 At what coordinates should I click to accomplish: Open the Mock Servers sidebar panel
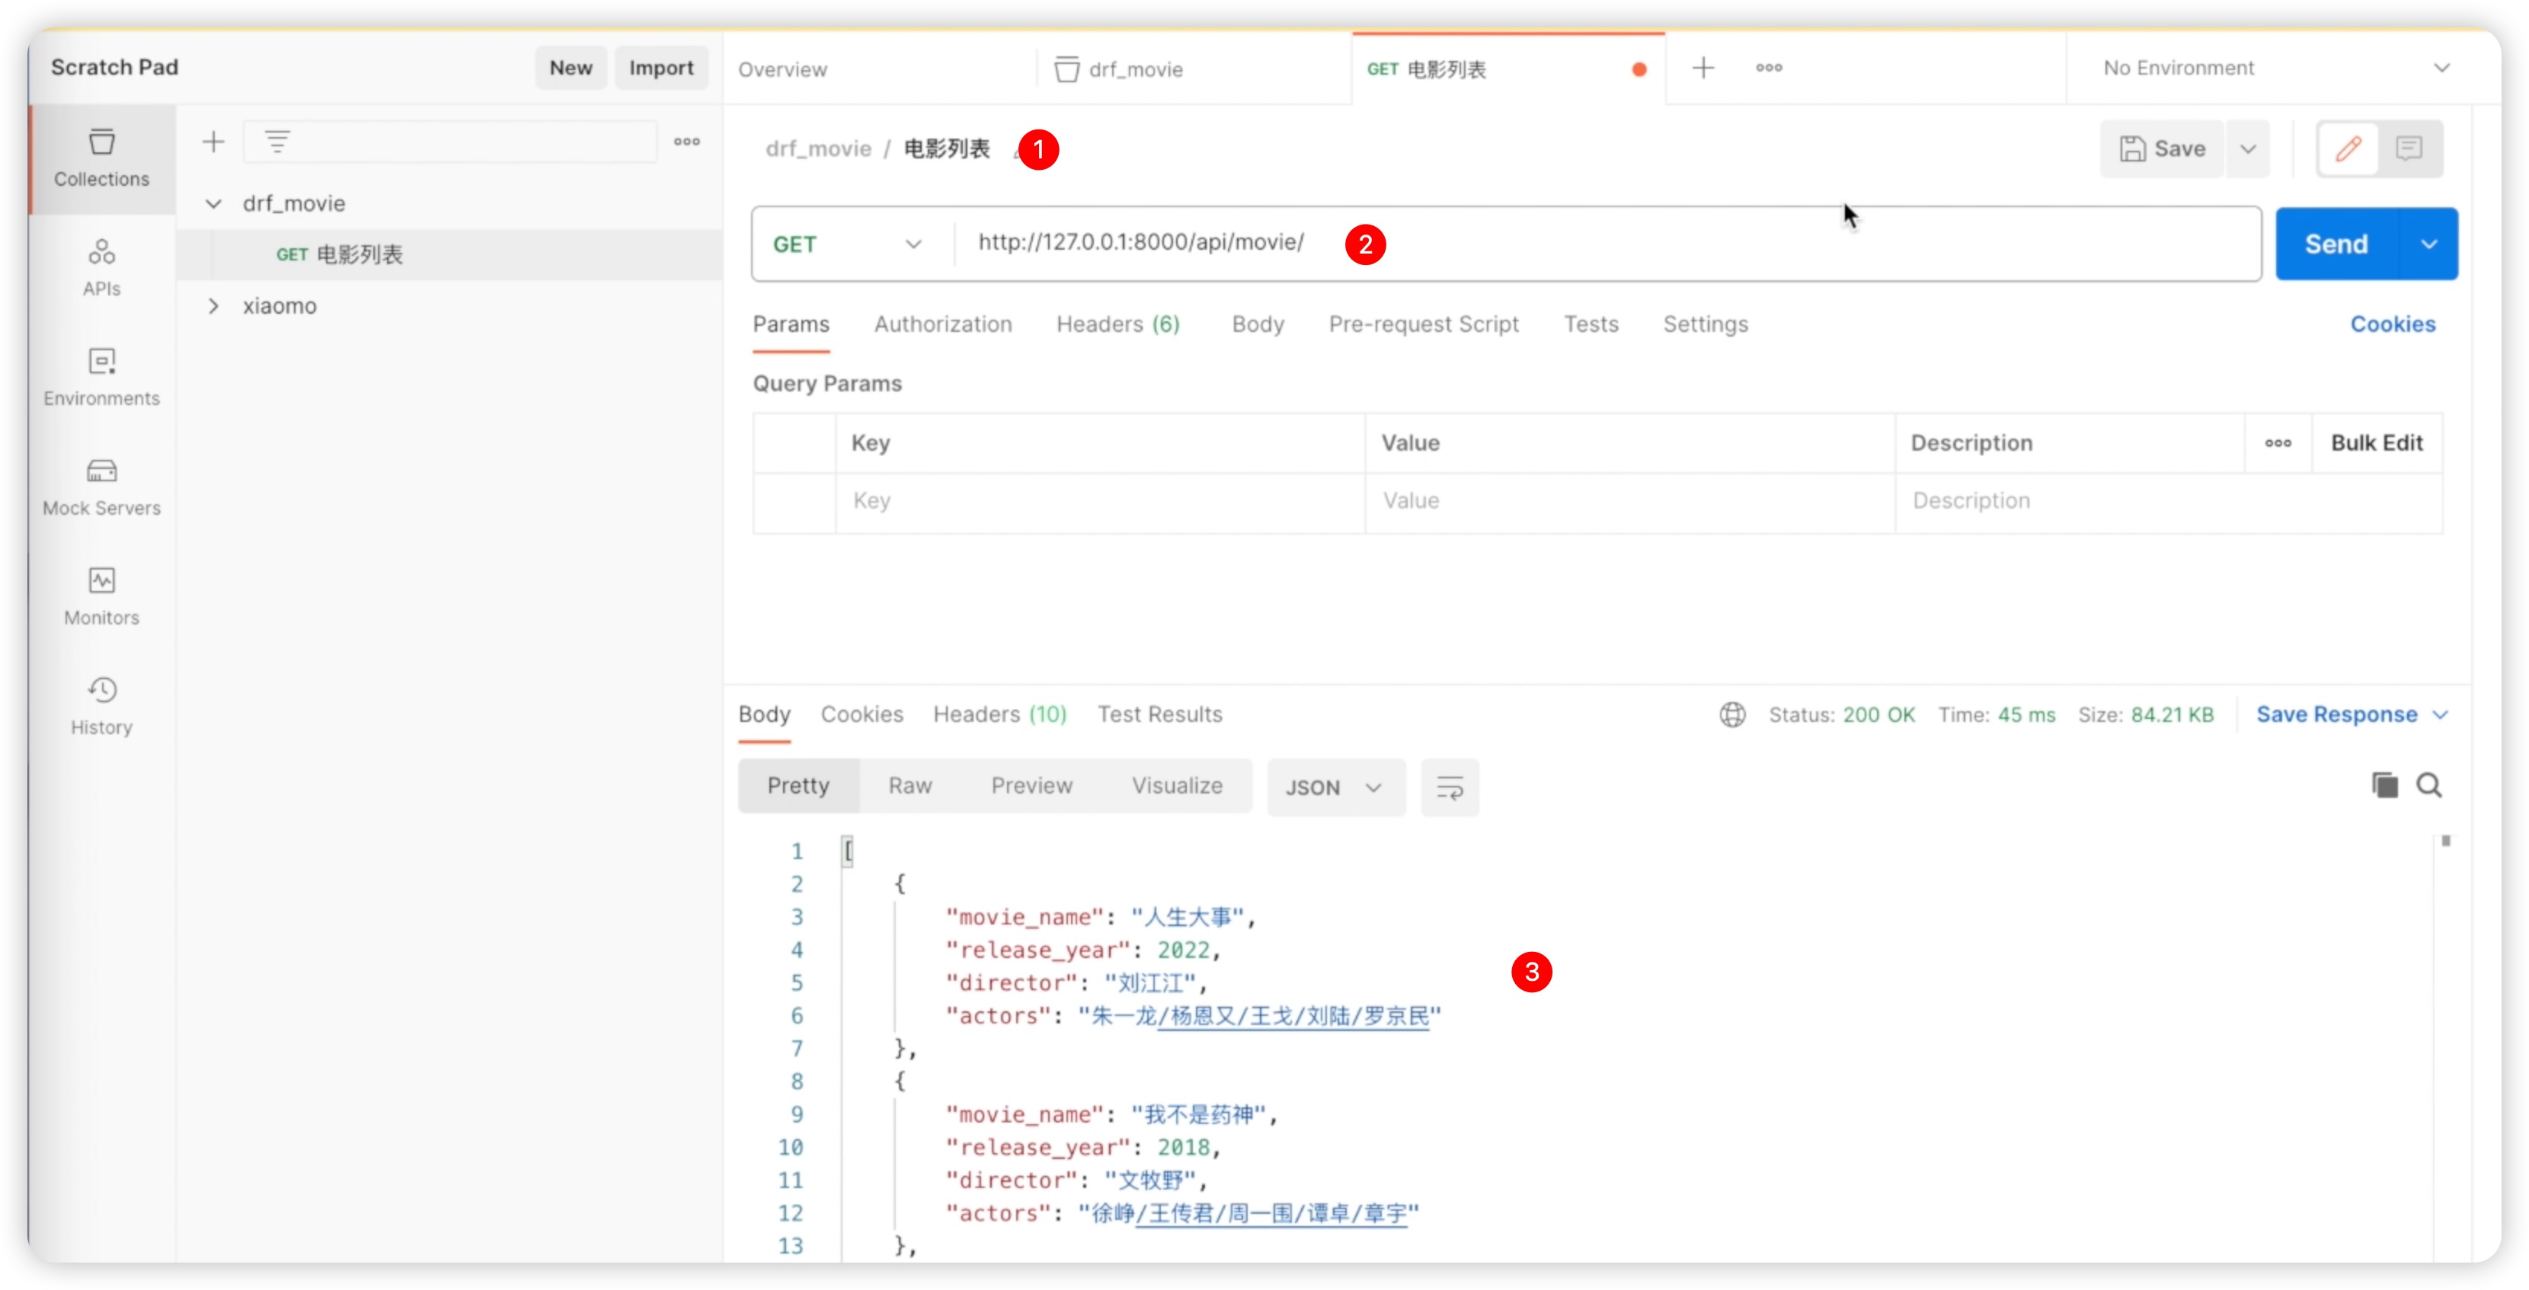[x=101, y=487]
